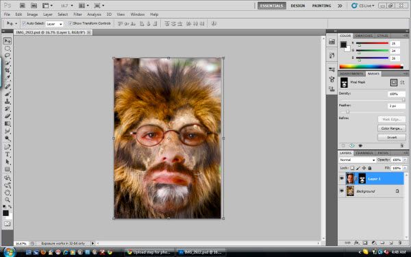Select the Eyedropper tool

tap(8, 77)
